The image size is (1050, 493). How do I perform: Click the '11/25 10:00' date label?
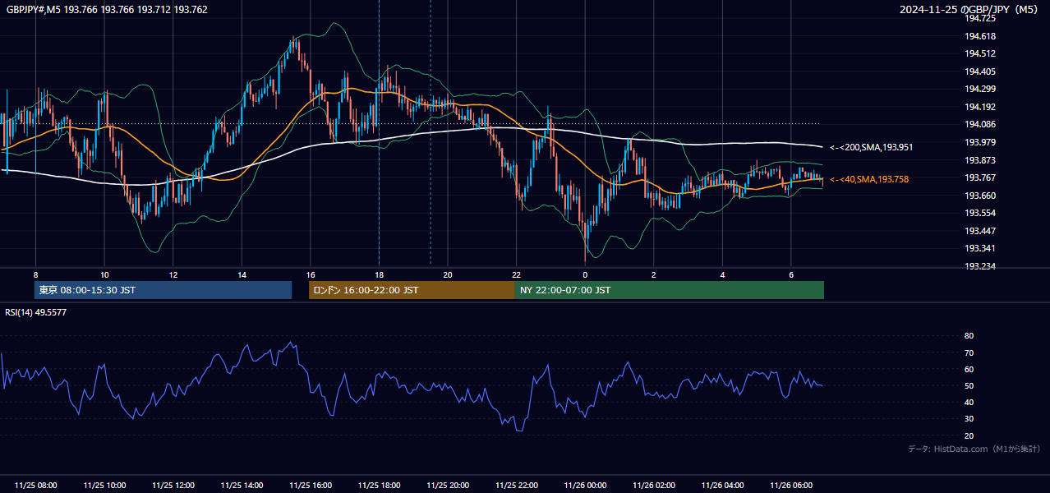[x=104, y=486]
